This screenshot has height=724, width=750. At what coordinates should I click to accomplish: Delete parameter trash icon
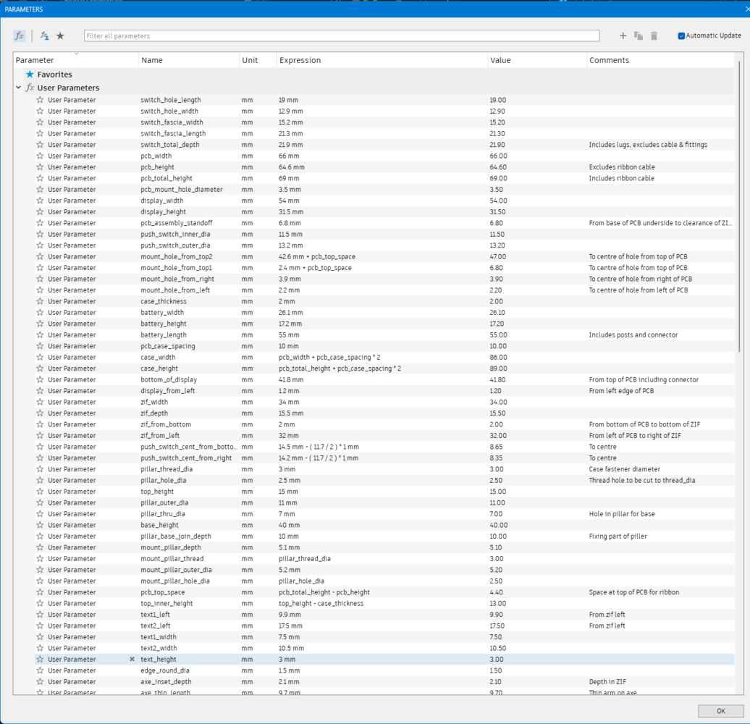pyautogui.click(x=654, y=36)
